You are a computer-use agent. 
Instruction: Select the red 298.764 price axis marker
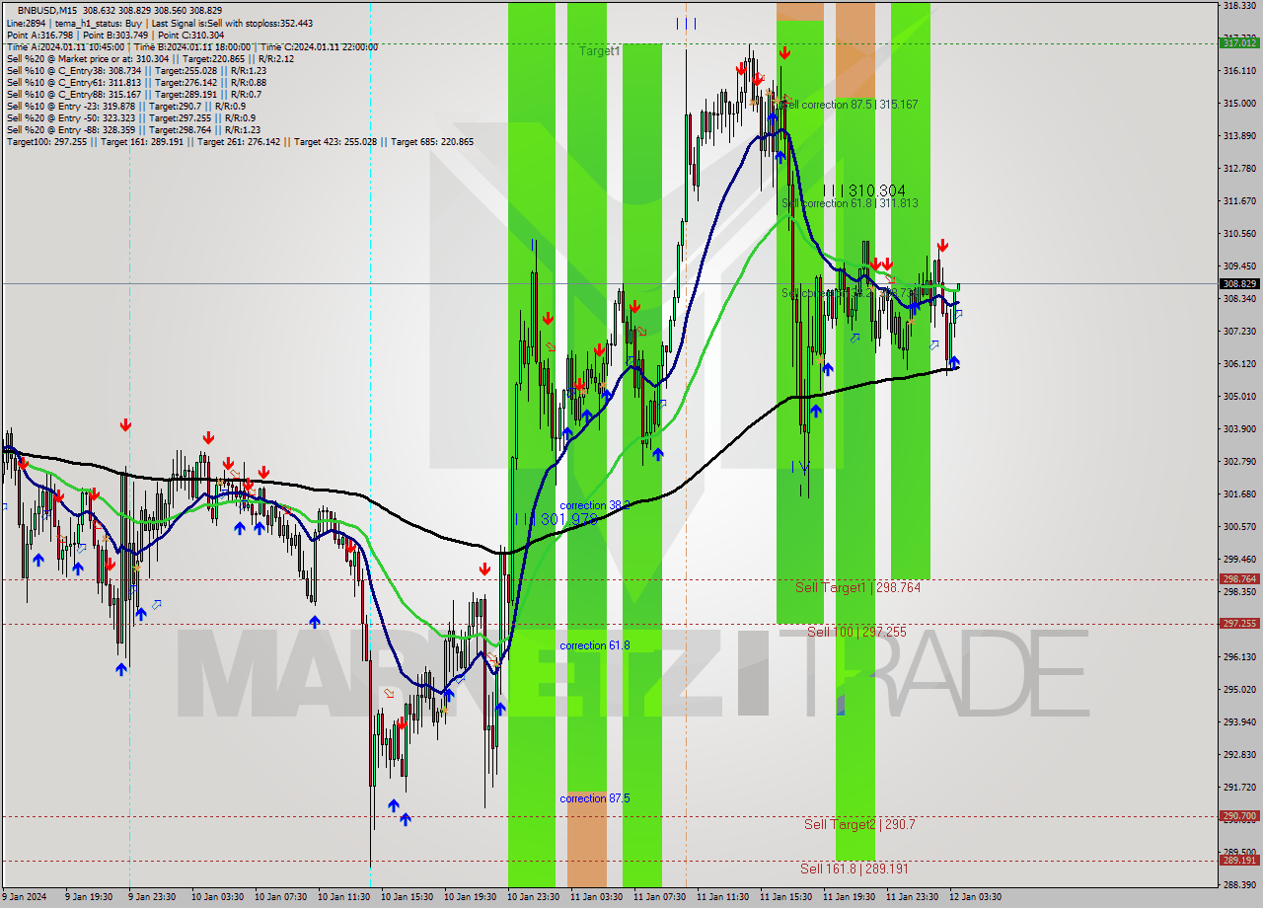click(x=1239, y=579)
